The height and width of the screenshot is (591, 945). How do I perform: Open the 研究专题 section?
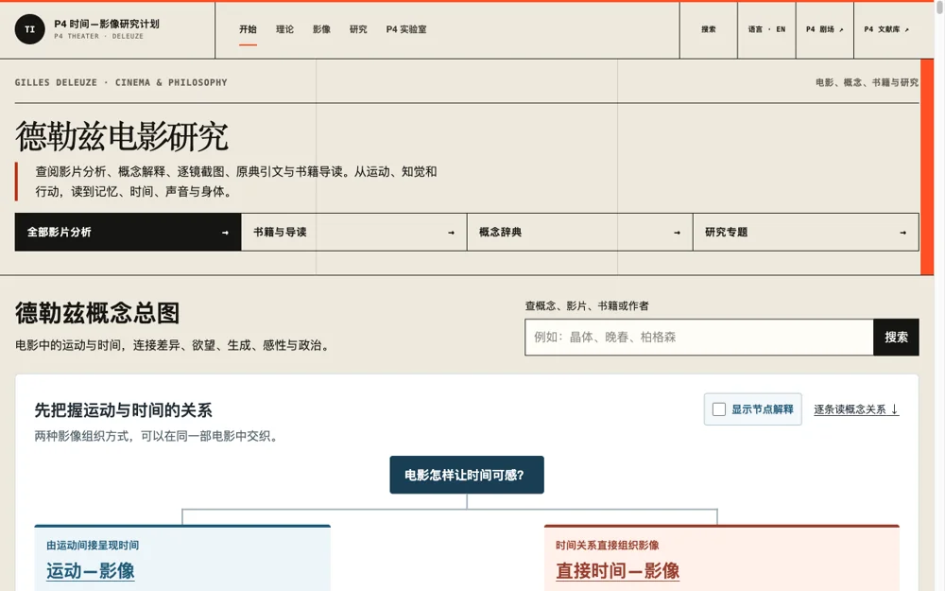pyautogui.click(x=806, y=233)
